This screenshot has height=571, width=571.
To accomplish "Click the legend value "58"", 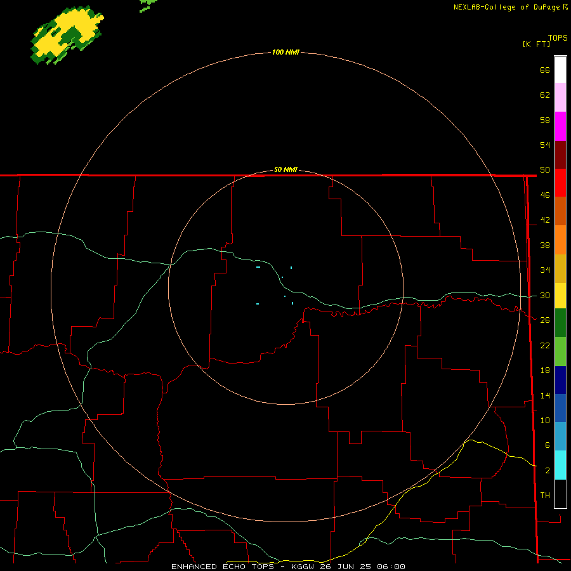I will pos(545,120).
